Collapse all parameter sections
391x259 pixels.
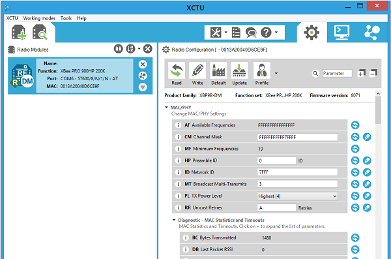[373, 73]
